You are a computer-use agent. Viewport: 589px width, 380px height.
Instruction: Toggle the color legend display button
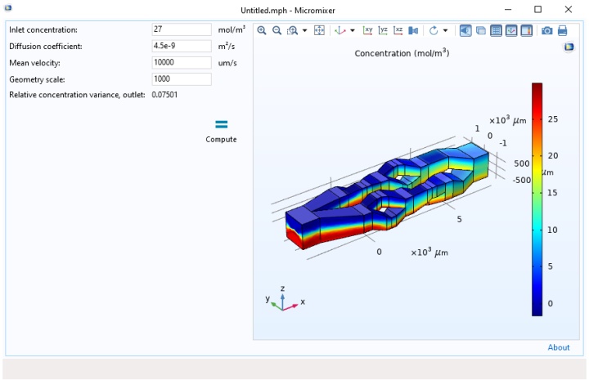point(527,30)
